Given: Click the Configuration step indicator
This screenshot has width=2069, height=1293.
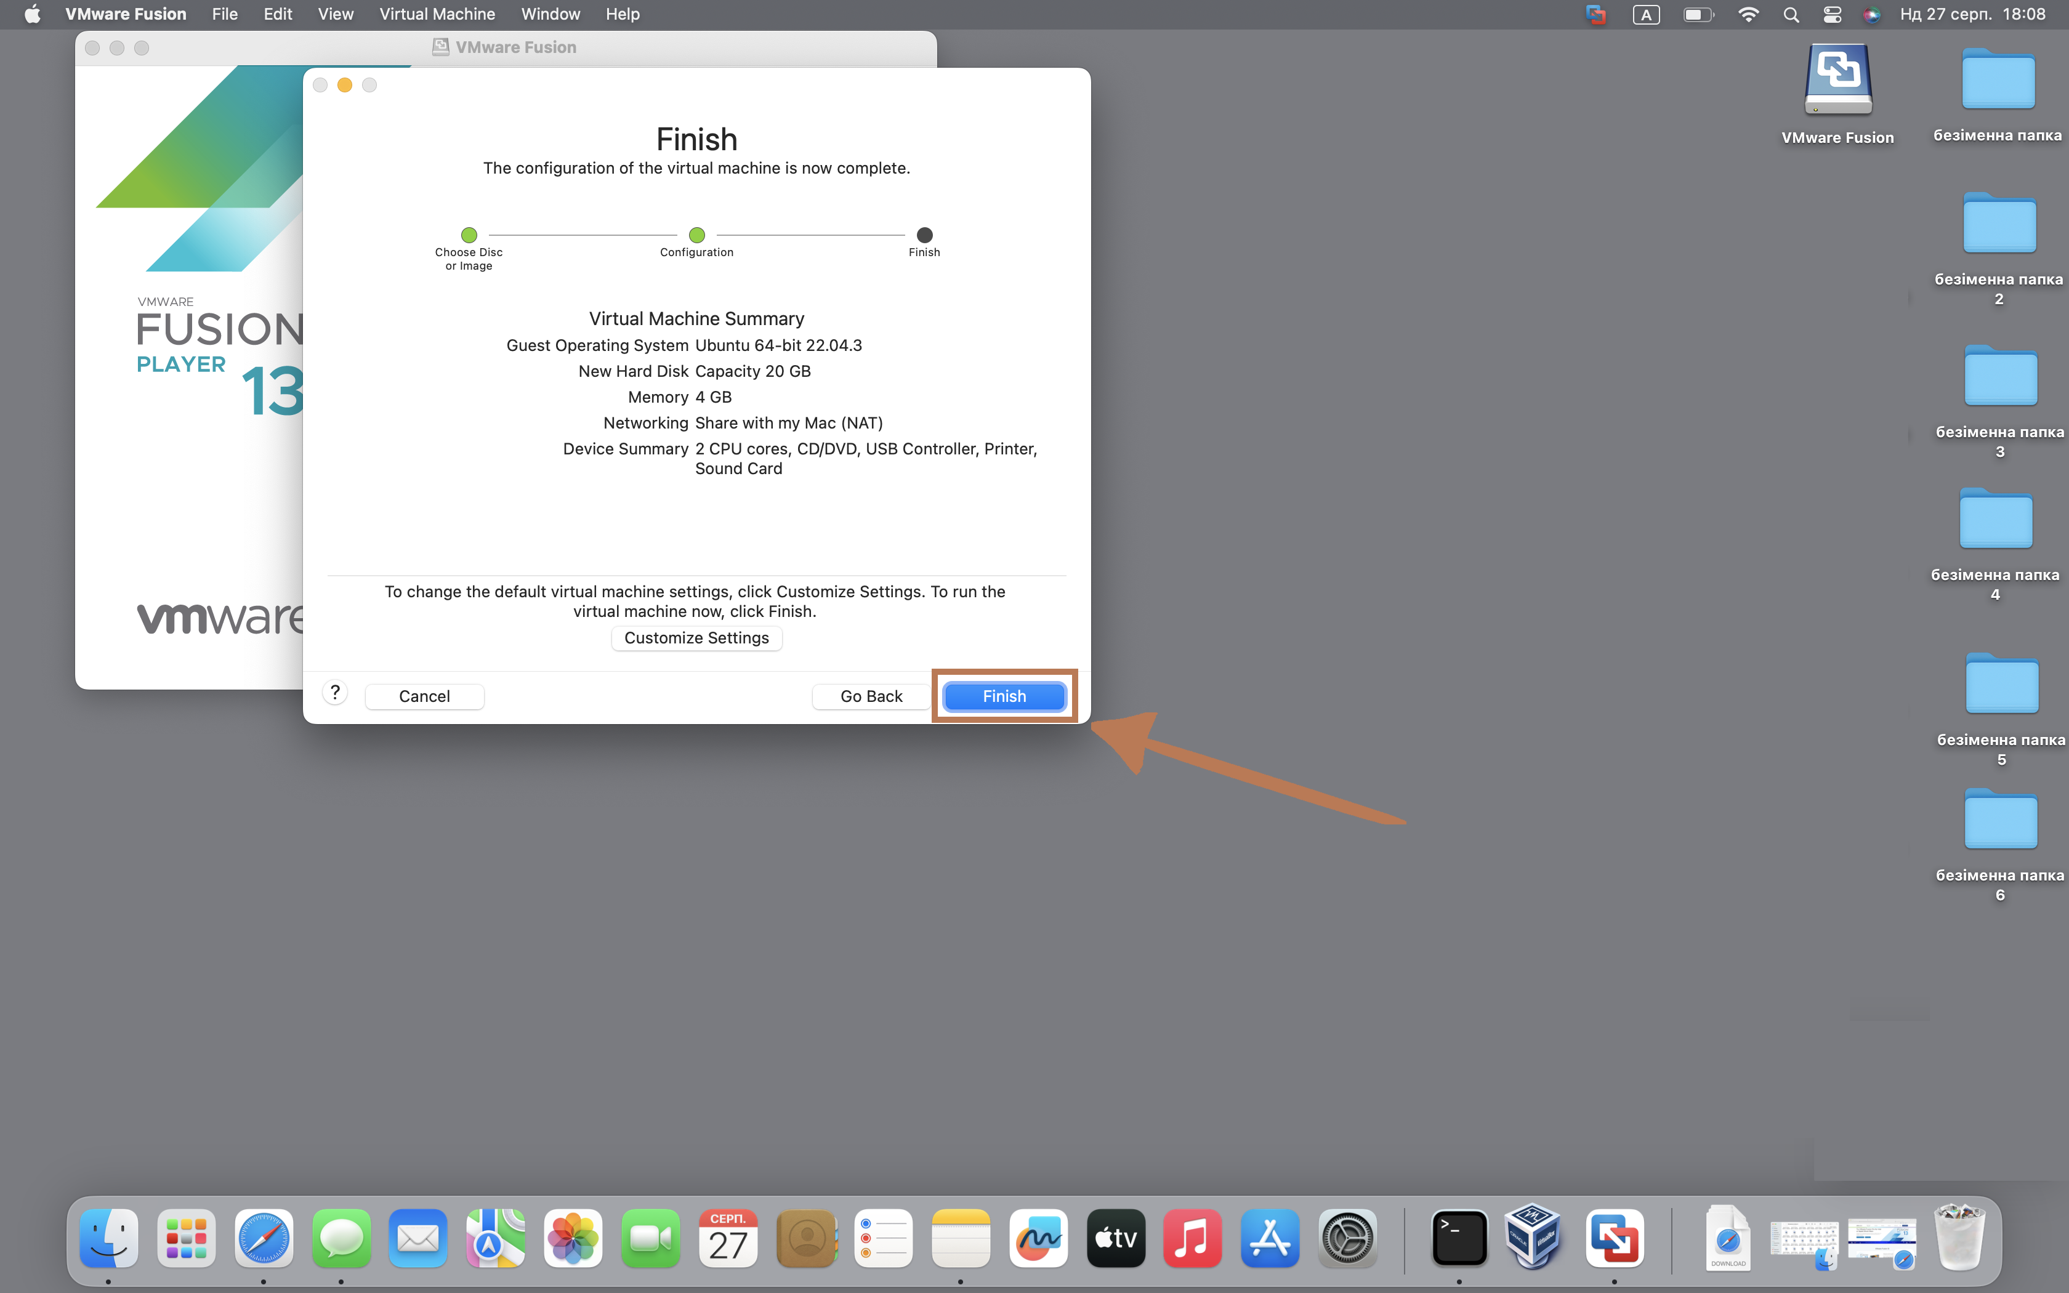Looking at the screenshot, I should 697,235.
